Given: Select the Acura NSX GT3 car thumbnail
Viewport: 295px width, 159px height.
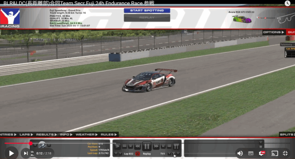Looking at the screenshot, I should coord(242,19).
